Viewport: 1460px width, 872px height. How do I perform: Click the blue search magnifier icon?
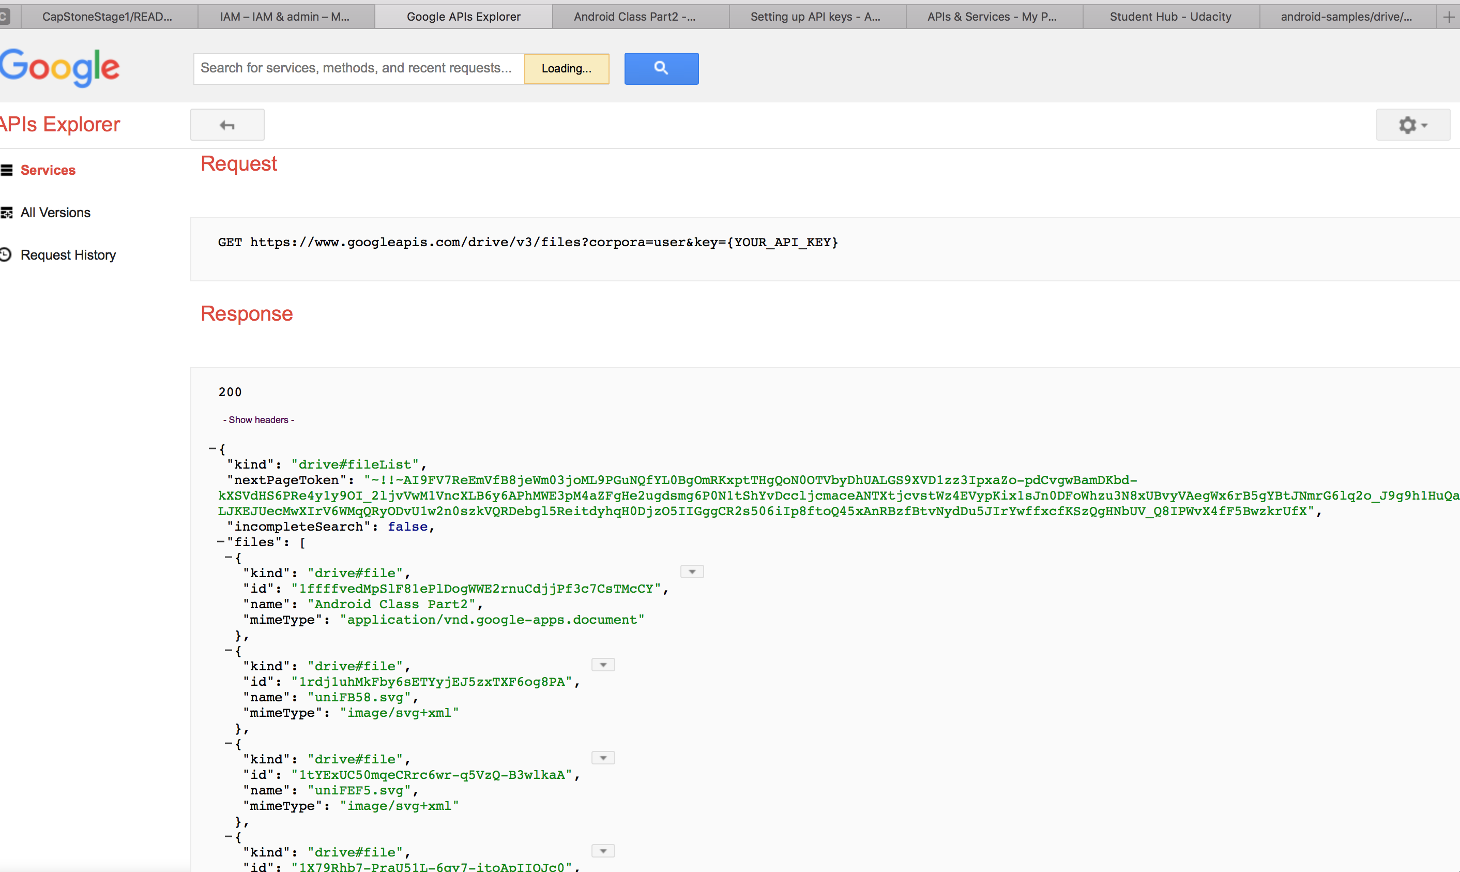(661, 68)
